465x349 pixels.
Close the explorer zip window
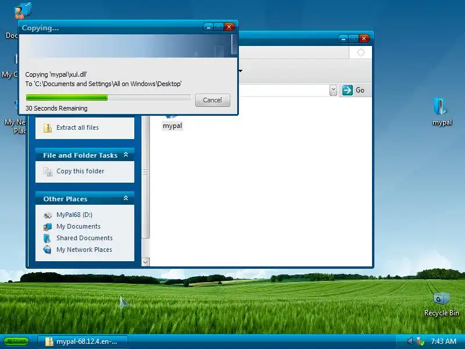point(364,38)
